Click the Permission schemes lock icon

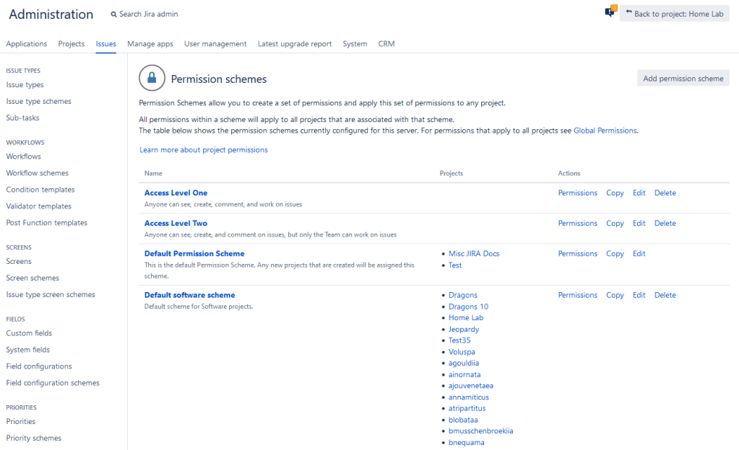click(x=152, y=79)
